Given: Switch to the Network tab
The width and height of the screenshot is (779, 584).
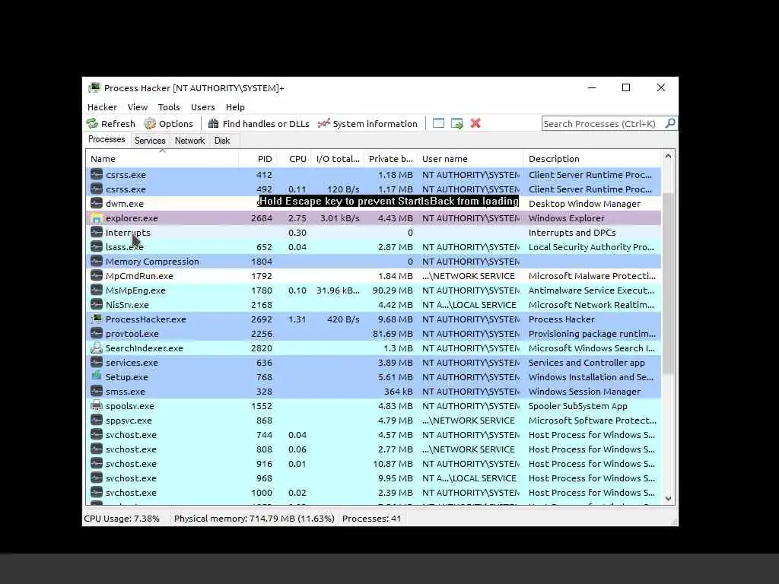Looking at the screenshot, I should tap(189, 141).
